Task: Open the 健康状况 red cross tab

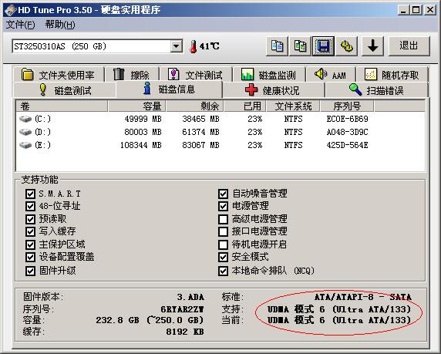Action: point(274,90)
